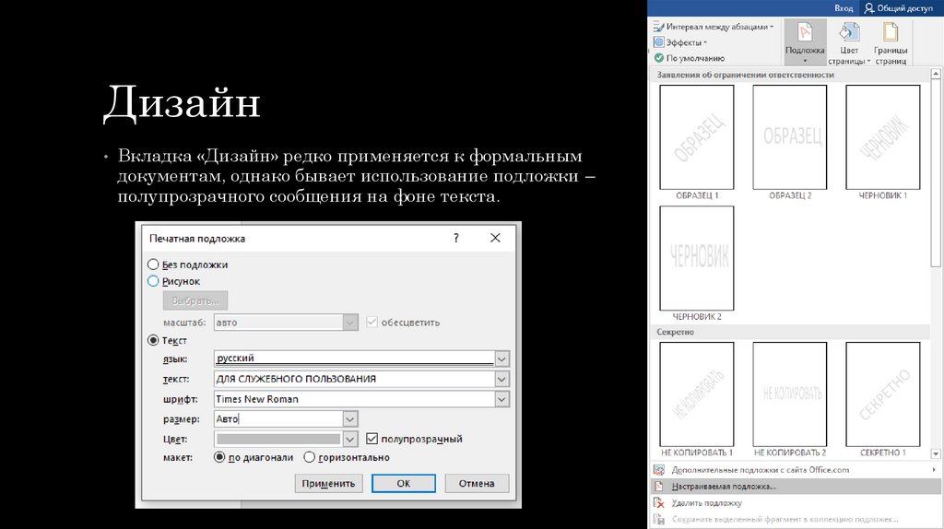Click Интервал между абзацами icon
The image size is (944, 529).
658,28
